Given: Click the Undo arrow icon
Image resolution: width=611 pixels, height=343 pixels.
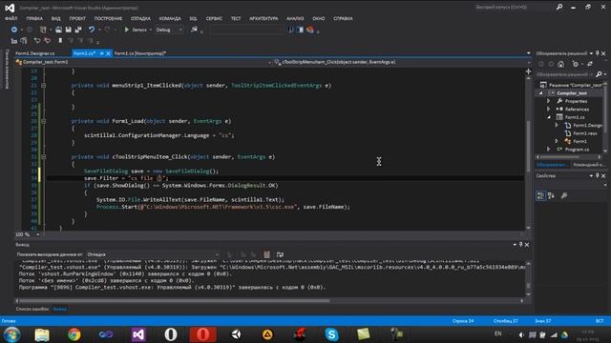Looking at the screenshot, I should point(92,30).
